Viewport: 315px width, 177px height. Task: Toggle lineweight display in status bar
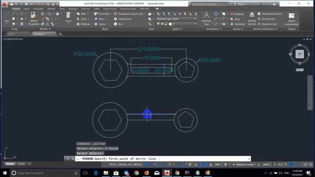[x=190, y=164]
